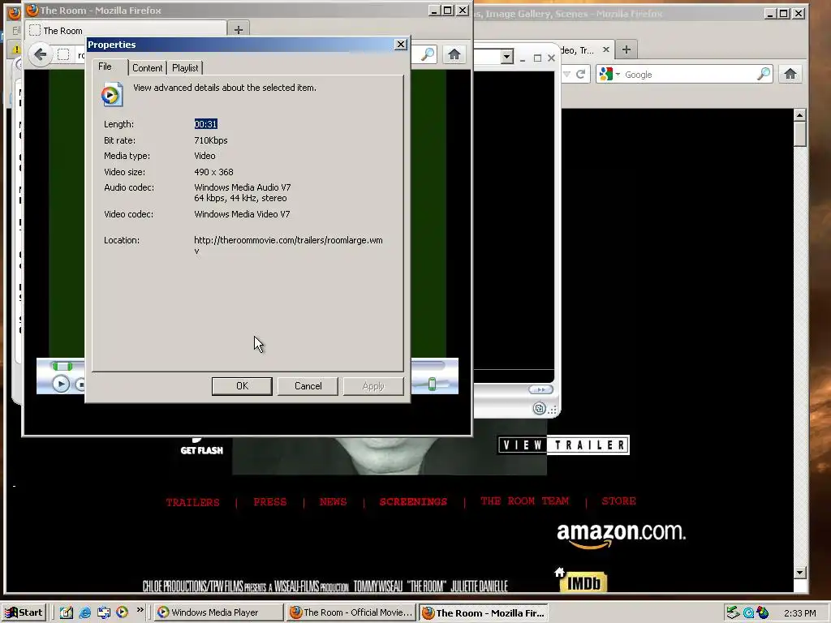The width and height of the screenshot is (831, 623).
Task: Open THE ROOM TEAM link
Action: 525,501
